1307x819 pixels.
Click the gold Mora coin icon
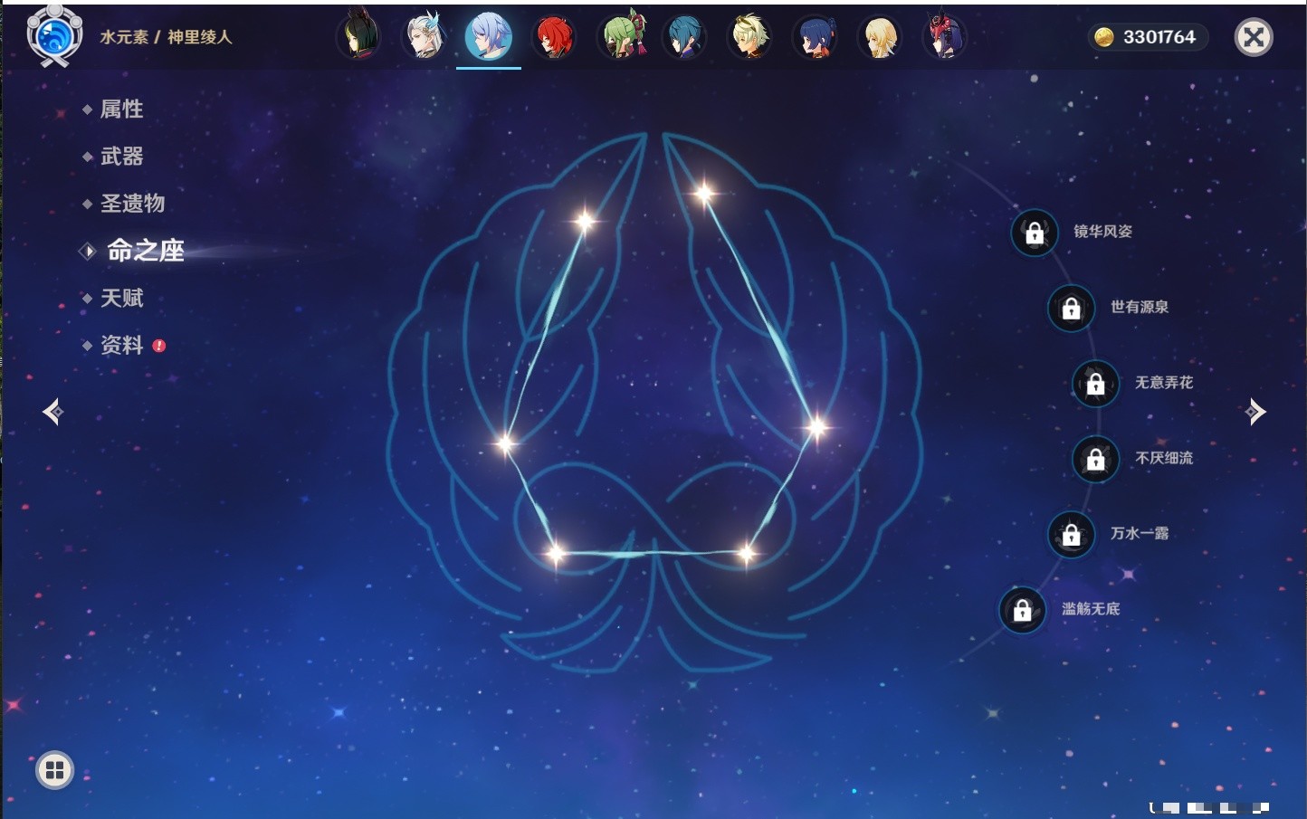point(1103,37)
